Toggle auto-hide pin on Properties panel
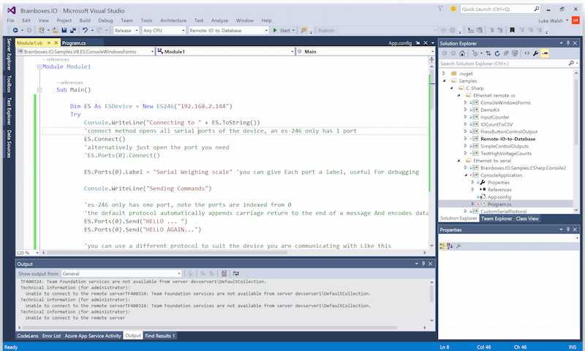Viewport: 585px width, 351px height. click(568, 230)
